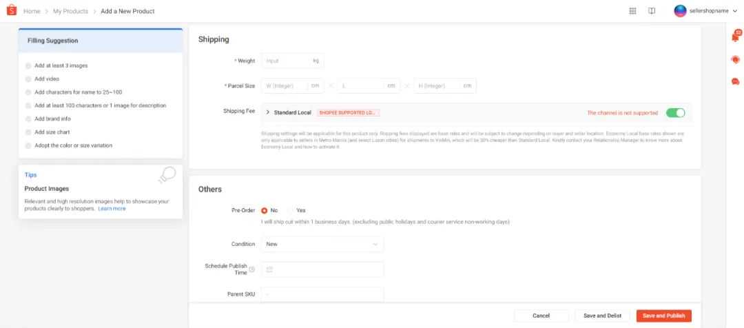The height and width of the screenshot is (328, 744).
Task: Click the Shopee logo icon
Action: click(x=11, y=11)
